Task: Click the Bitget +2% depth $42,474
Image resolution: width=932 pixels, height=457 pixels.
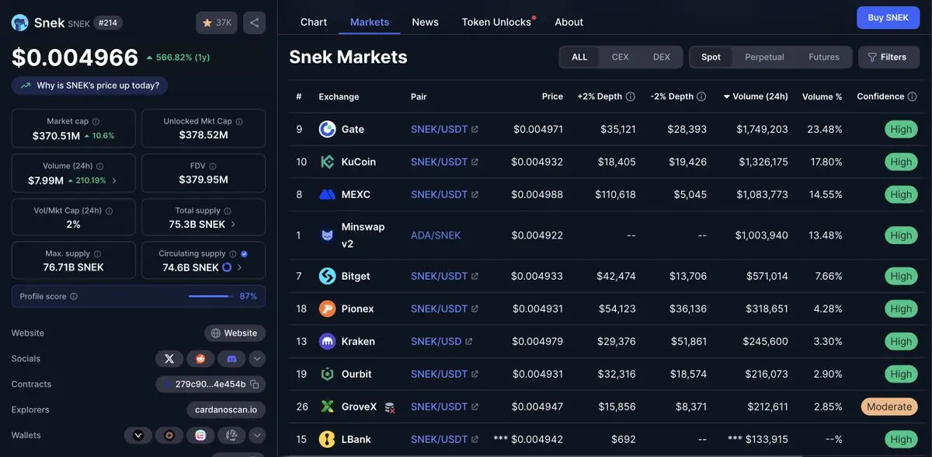Action: coord(616,276)
